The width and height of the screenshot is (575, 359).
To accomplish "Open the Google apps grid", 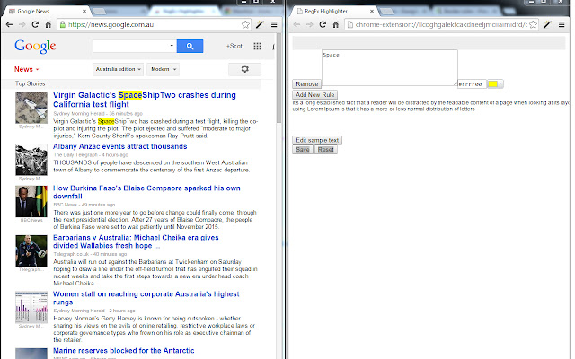I will coord(258,46).
